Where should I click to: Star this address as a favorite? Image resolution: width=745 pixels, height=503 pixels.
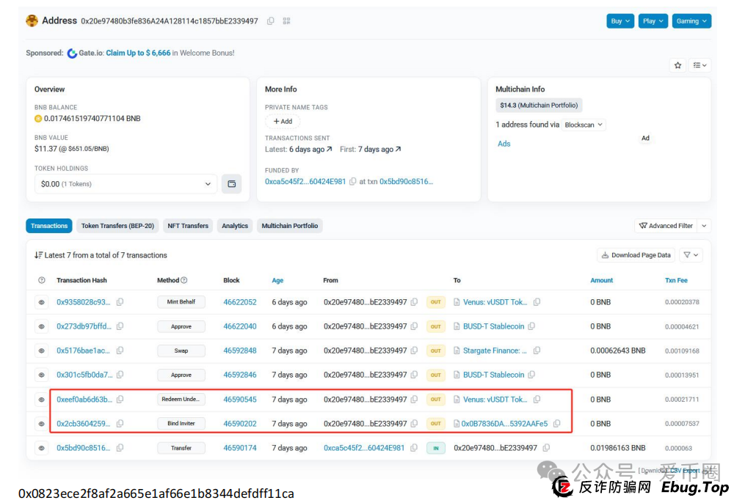677,65
